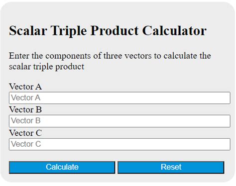Click the 'Vector A' label above the first field
This screenshot has width=236, height=186.
tap(25, 87)
